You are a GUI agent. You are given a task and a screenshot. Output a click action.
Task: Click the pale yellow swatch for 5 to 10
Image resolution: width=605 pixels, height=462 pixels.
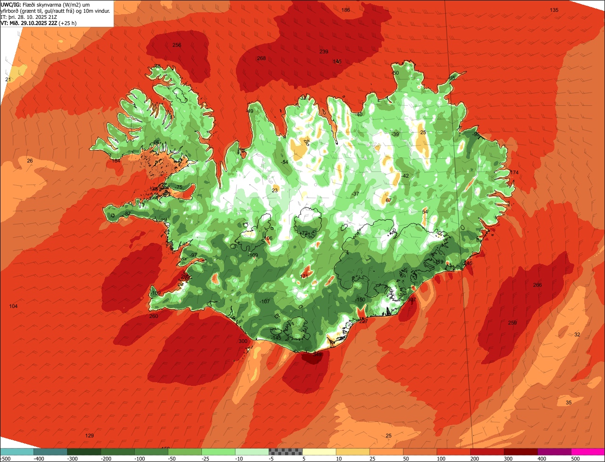pyautogui.click(x=319, y=451)
